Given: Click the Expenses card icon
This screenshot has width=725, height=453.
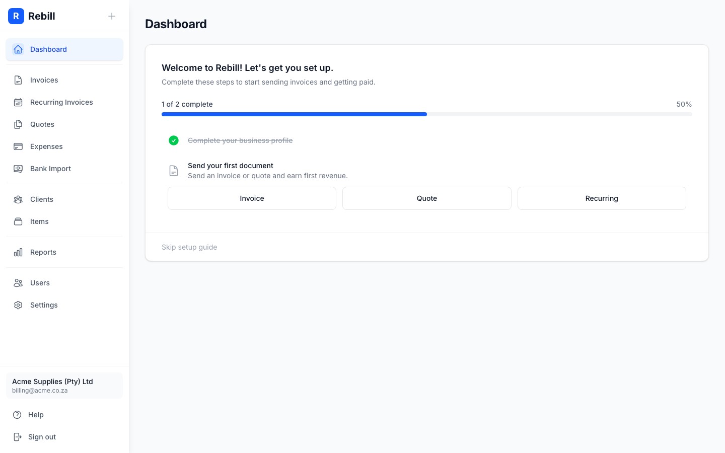Looking at the screenshot, I should pyautogui.click(x=18, y=146).
